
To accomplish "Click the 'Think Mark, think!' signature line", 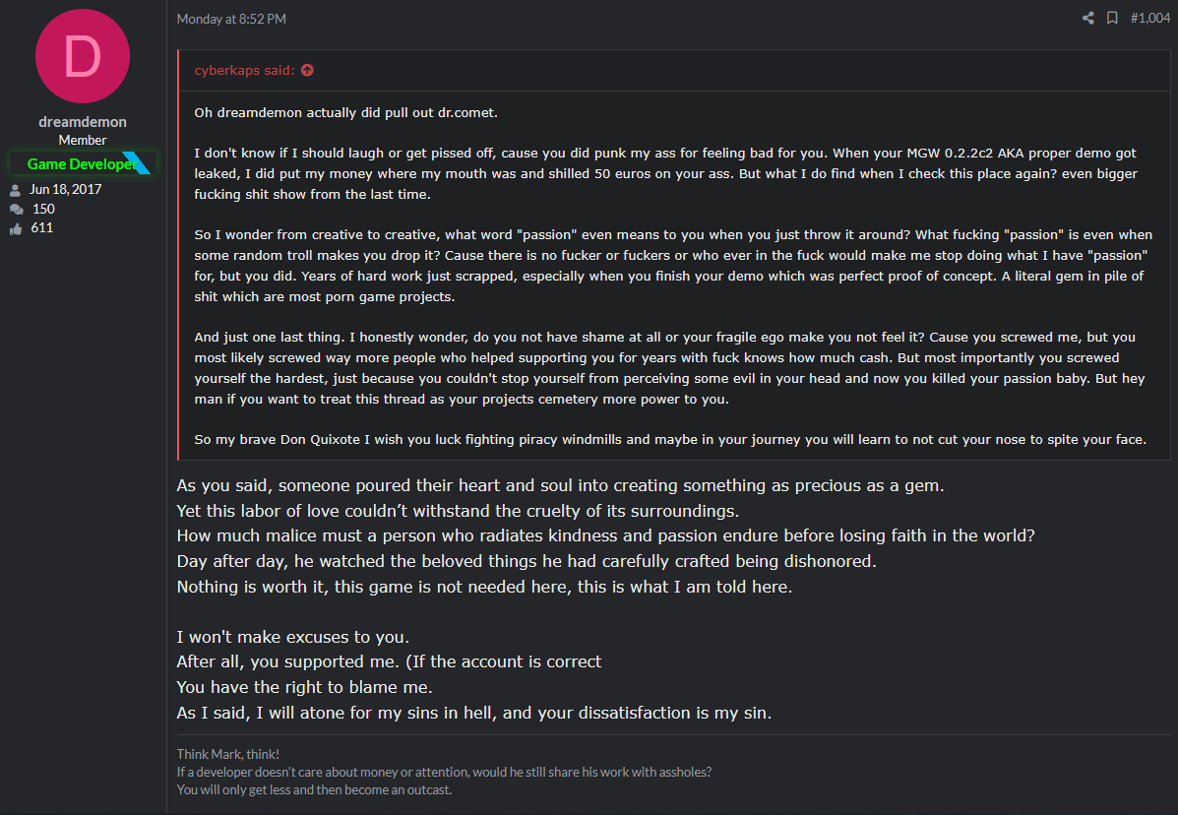I will [227, 754].
